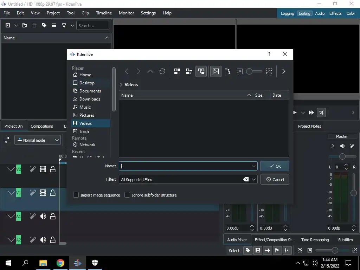
Task: Switch to the Color workspace
Action: coord(351,13)
